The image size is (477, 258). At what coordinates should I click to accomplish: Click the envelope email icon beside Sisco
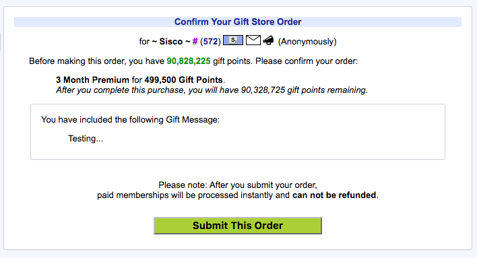pos(253,40)
